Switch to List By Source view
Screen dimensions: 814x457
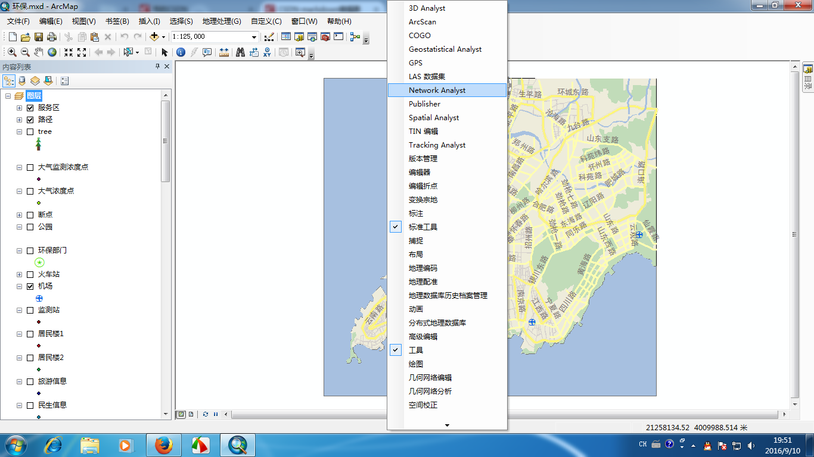click(x=22, y=81)
